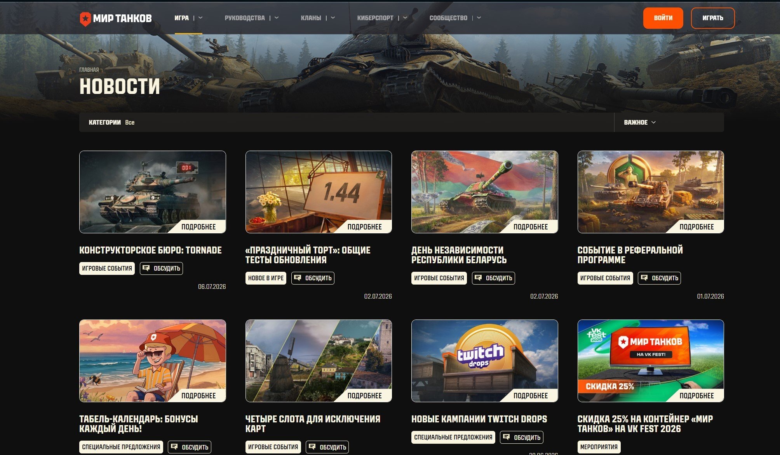The image size is (780, 455).
Task: Open the Игра menu
Action: click(x=181, y=18)
